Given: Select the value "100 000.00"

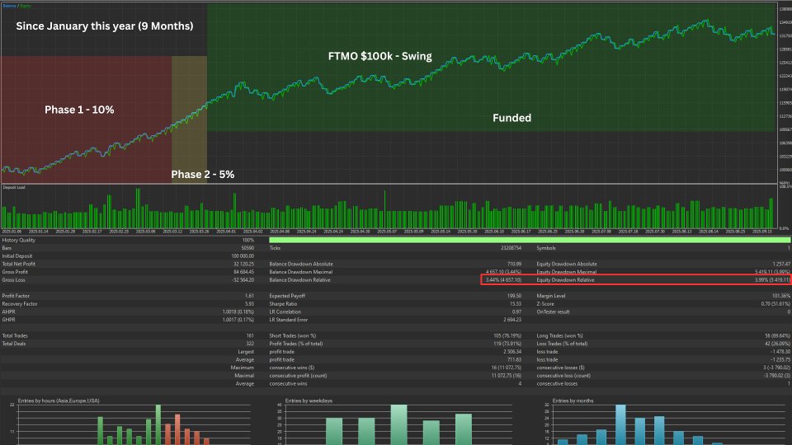Looking at the screenshot, I should pos(243,256).
